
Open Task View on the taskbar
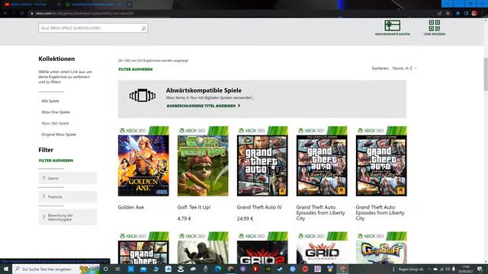[x=118, y=269]
